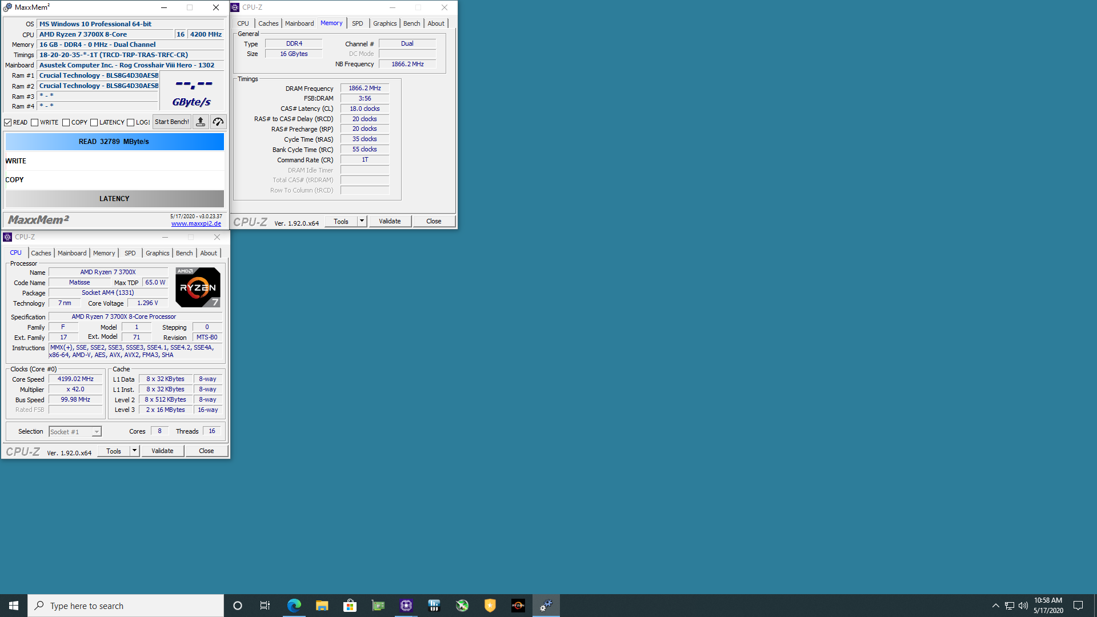
Task: Open About tab in CPU-Z processor window
Action: click(x=209, y=253)
